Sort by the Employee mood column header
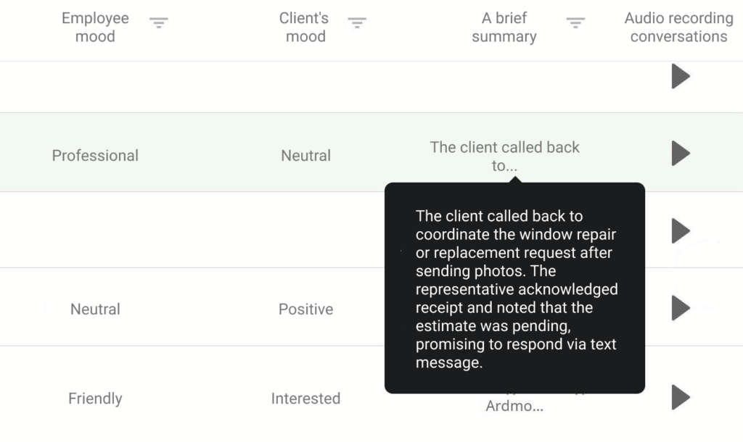Screen dimensions: 743x442 click(95, 27)
